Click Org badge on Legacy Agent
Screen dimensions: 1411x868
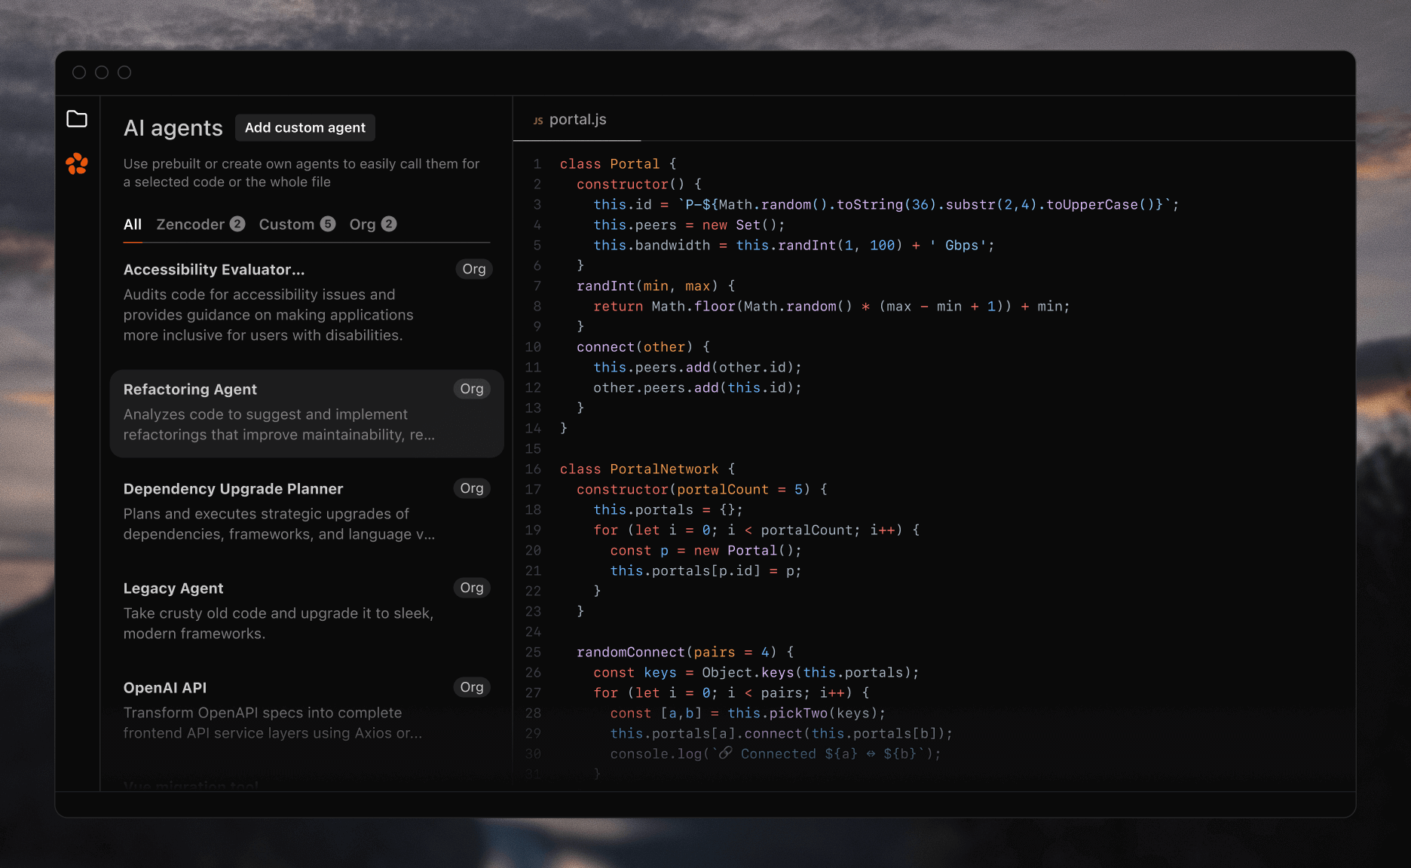click(x=472, y=588)
